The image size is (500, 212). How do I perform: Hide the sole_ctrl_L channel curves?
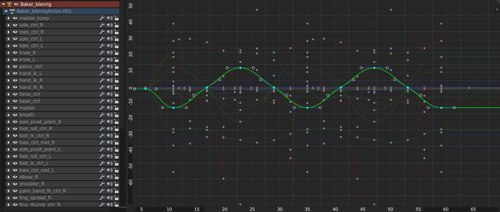pos(15,39)
